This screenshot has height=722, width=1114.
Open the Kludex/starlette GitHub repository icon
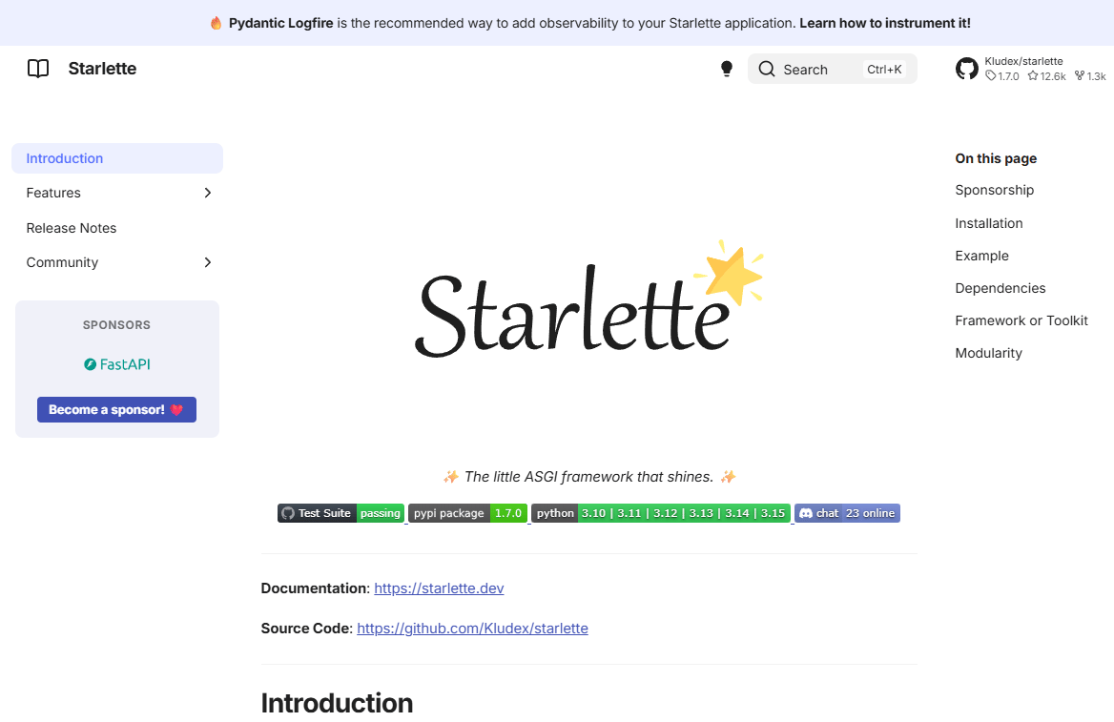967,69
